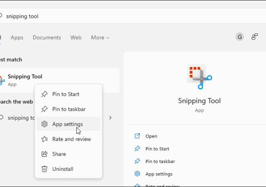The width and height of the screenshot is (266, 187).
Task: Click the blue pin icon beside Pin to Start
Action: click(x=137, y=149)
